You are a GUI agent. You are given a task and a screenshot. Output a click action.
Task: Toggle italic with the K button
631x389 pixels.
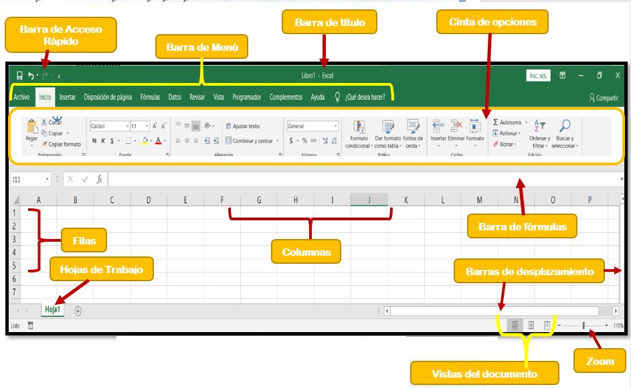(103, 141)
